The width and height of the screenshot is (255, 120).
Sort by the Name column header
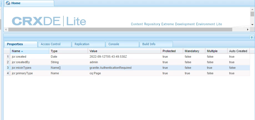pyautogui.click(x=30, y=51)
